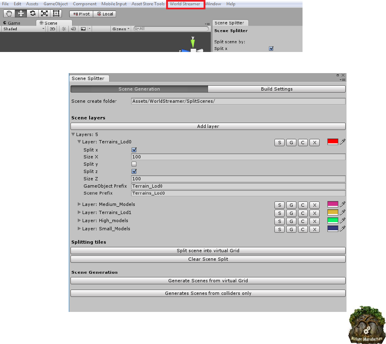This screenshot has width=386, height=344.
Task: Open the GameObject menu
Action: click(x=56, y=4)
